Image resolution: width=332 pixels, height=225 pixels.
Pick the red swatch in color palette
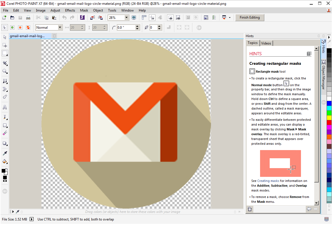(329, 122)
